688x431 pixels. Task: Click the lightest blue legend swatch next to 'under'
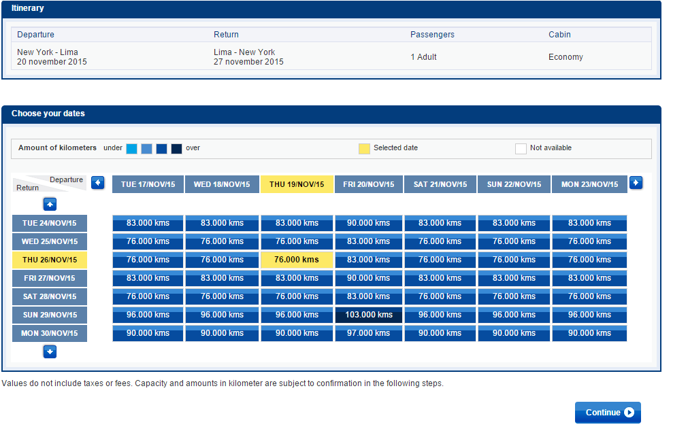point(131,149)
